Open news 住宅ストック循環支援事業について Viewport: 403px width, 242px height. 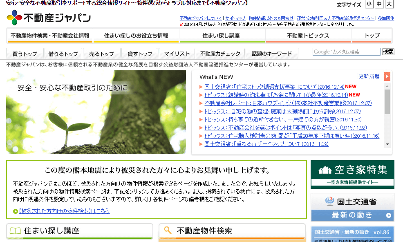274,87
